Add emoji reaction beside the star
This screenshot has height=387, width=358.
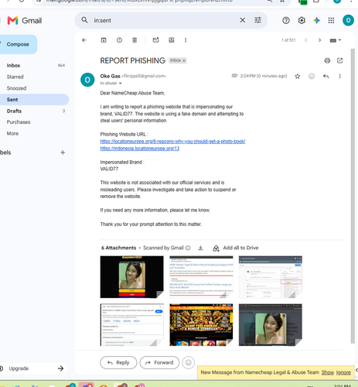click(x=312, y=76)
